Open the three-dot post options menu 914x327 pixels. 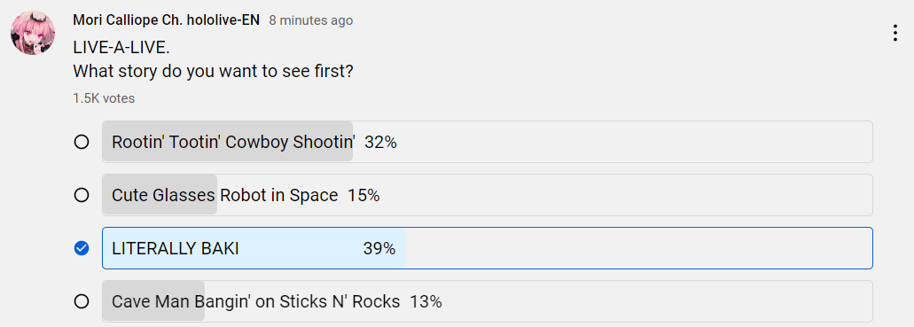coord(895,33)
